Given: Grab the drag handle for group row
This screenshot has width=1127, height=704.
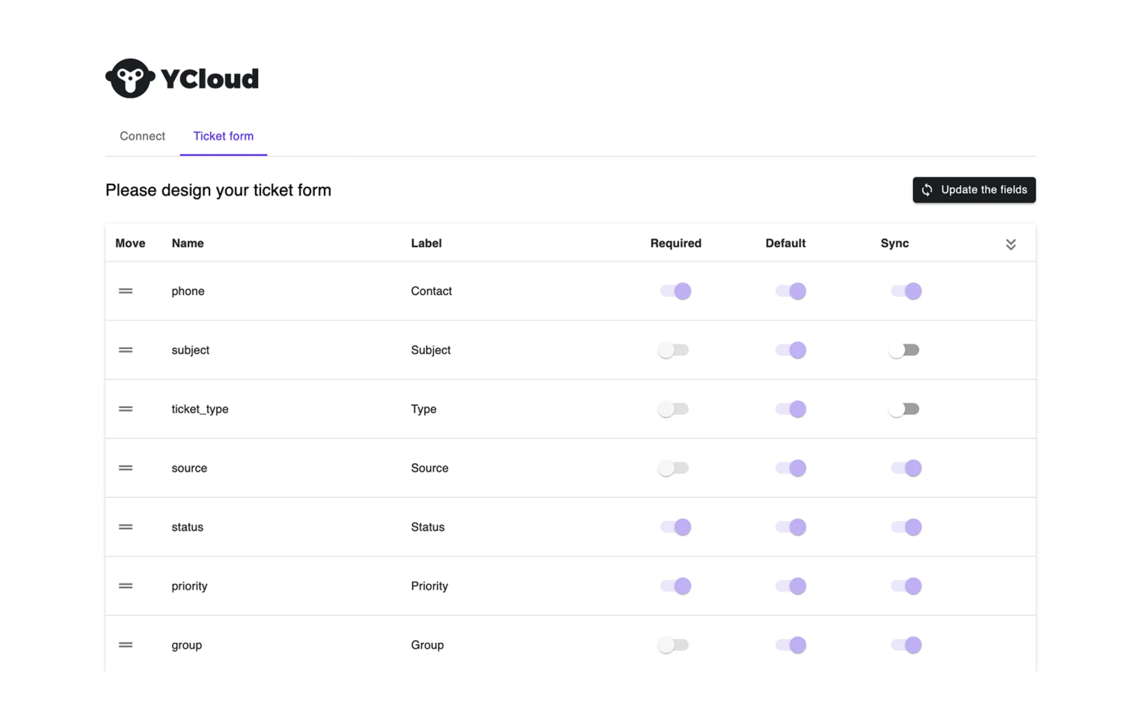Looking at the screenshot, I should 126,645.
